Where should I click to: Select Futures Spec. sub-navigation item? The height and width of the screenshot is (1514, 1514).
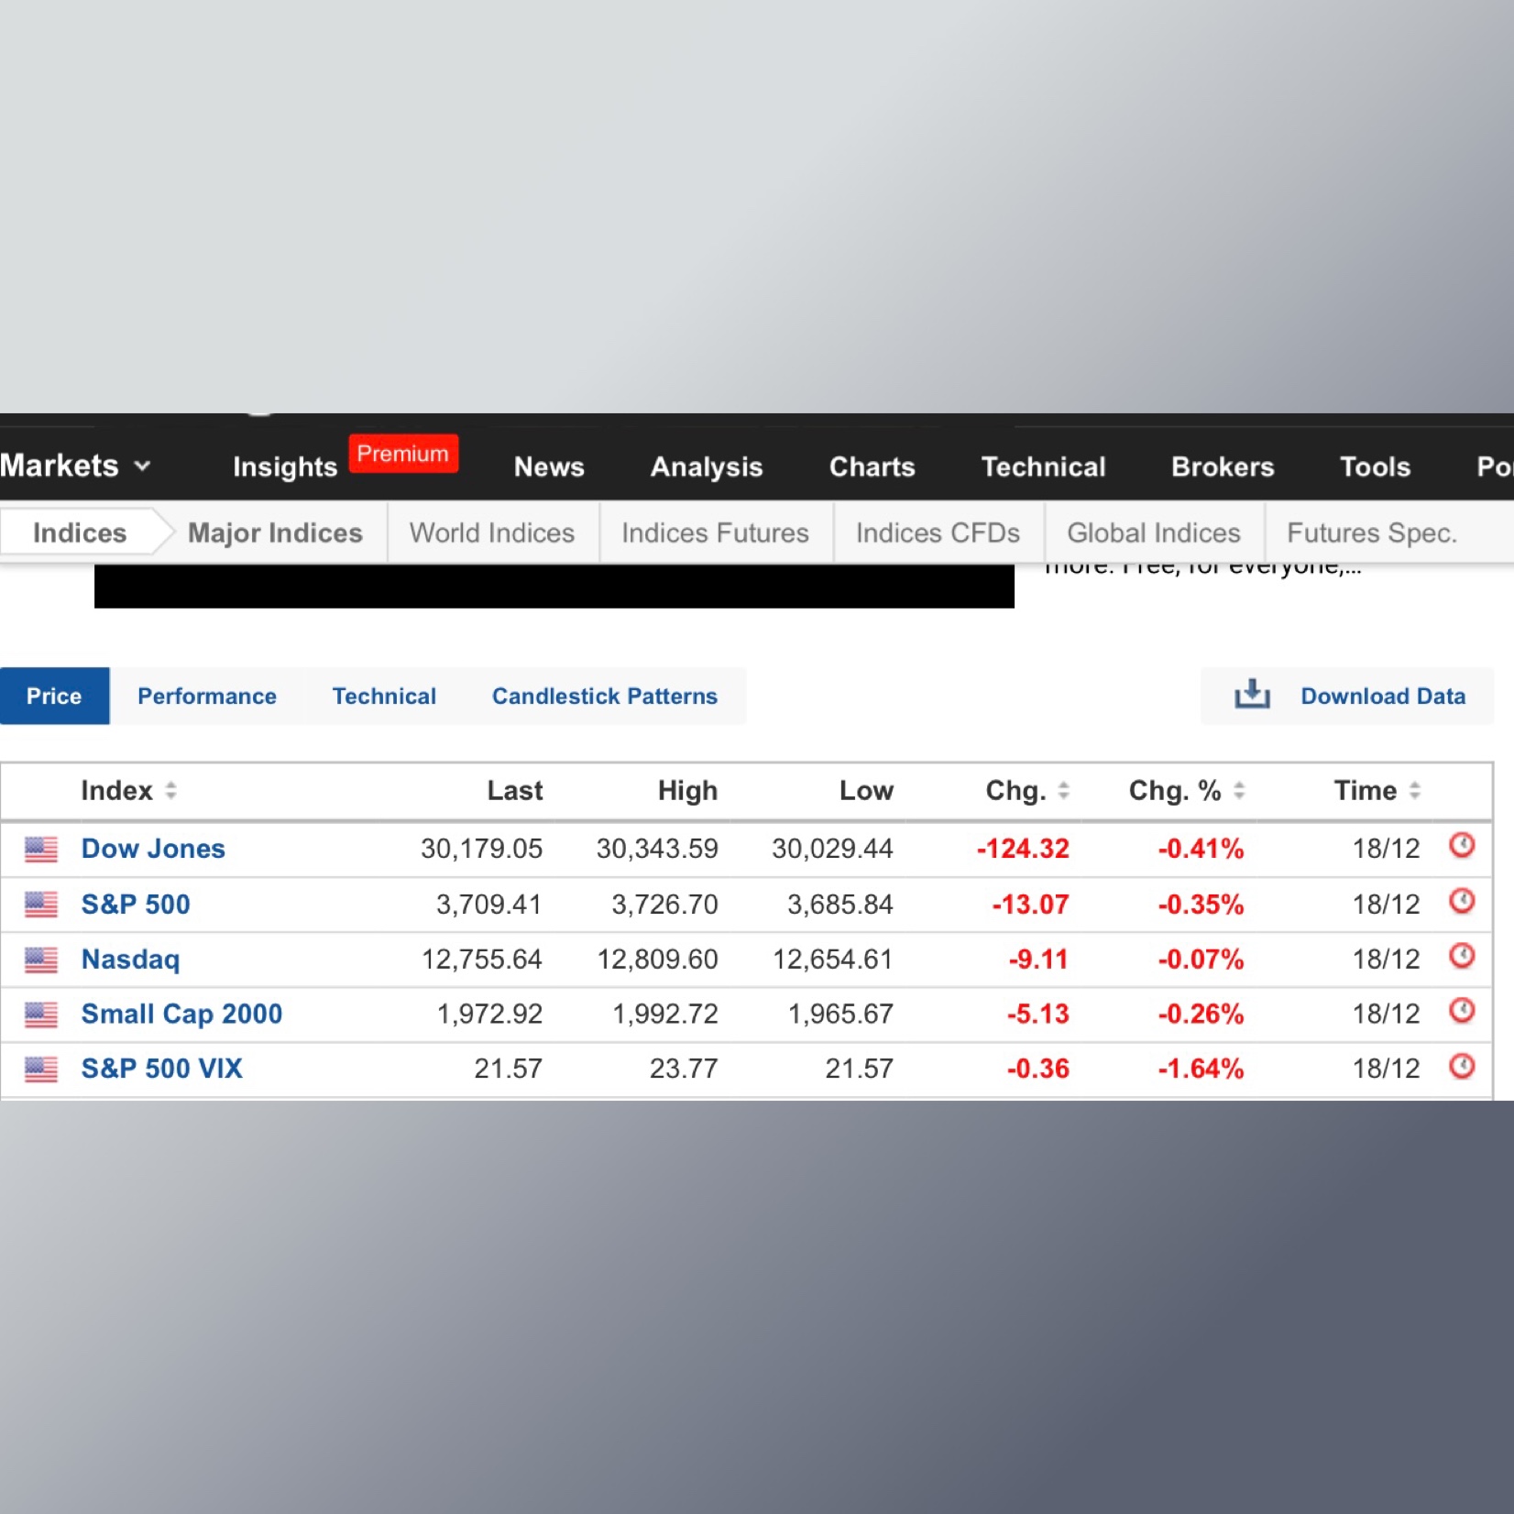click(1371, 532)
